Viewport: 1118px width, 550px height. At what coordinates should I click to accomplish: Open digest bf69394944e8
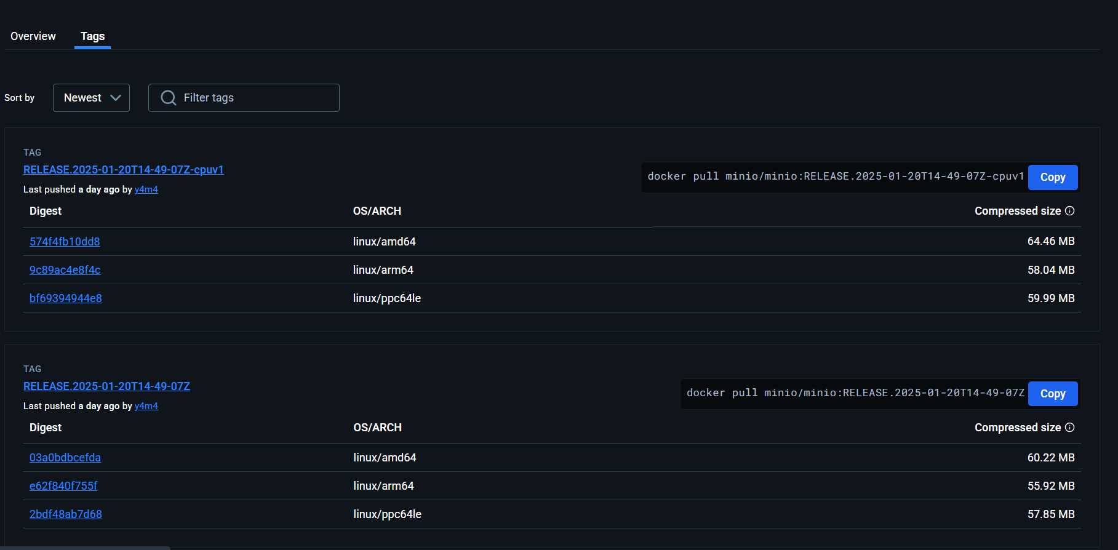(66, 298)
